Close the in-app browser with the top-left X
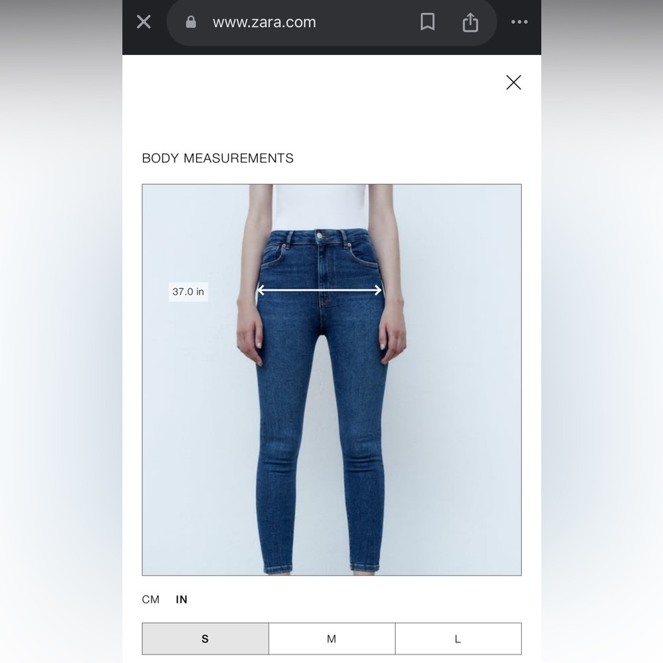 144,22
